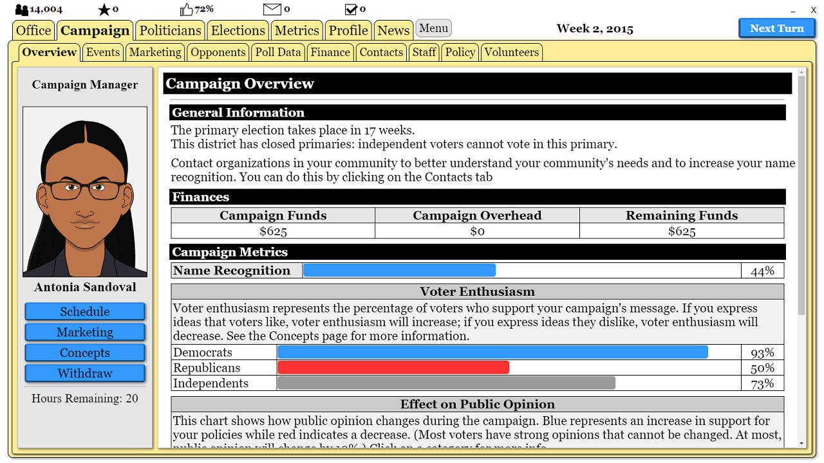This screenshot has width=824, height=463.
Task: Click the Democrats enthusiasm bar
Action: pyautogui.click(x=492, y=352)
